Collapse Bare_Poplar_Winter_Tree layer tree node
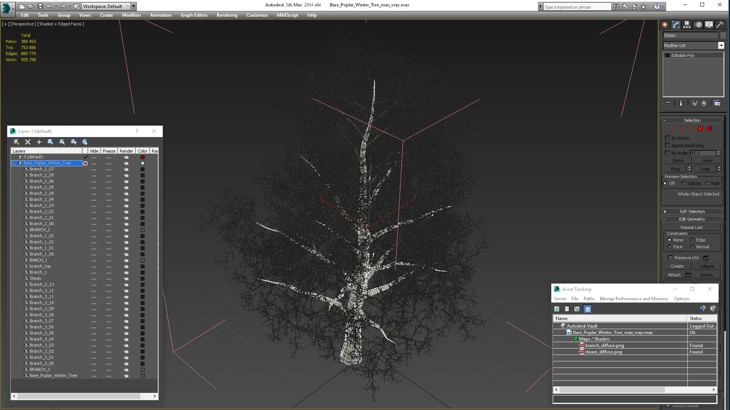730x410 pixels. pyautogui.click(x=14, y=163)
